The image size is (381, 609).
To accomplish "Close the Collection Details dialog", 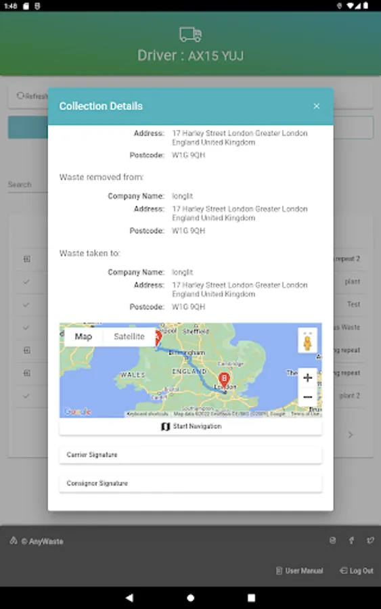I will 317,106.
